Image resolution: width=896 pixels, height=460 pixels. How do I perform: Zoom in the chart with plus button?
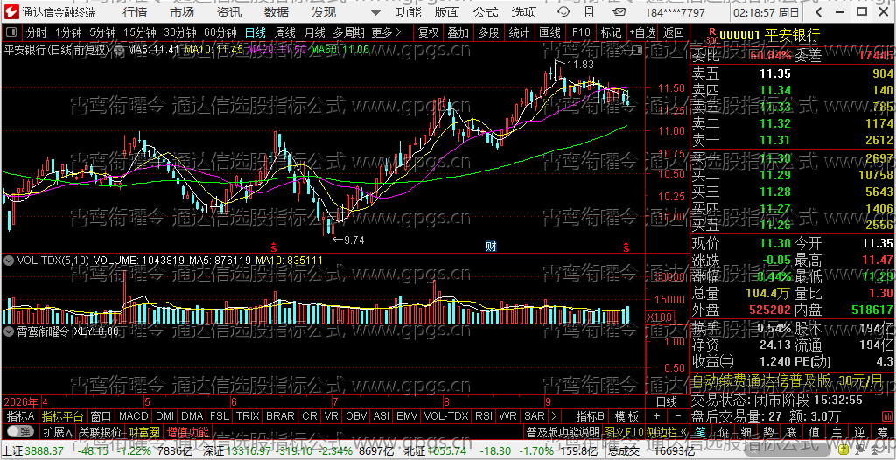tap(656, 415)
